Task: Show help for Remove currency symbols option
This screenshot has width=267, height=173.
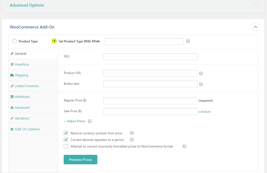Action: click(132, 133)
